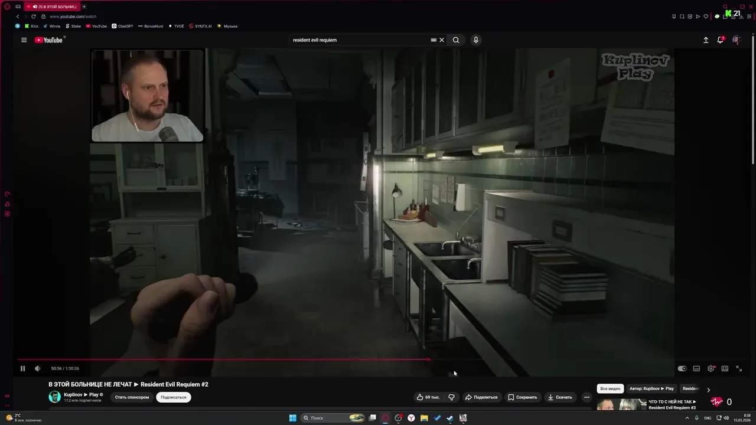The height and width of the screenshot is (425, 756).
Task: Click the Подписаться subscribe button
Action: click(173, 397)
